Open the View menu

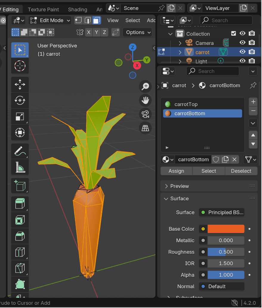click(x=113, y=21)
